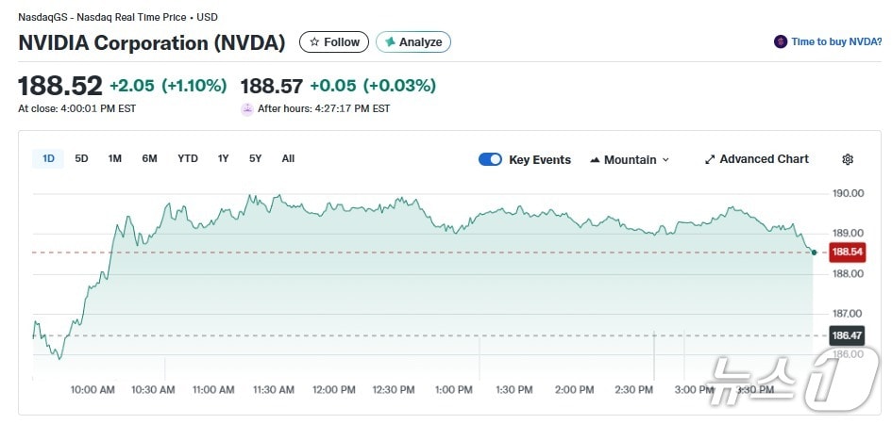Show the 5Y chart range
This screenshot has width=892, height=424.
coord(256,158)
